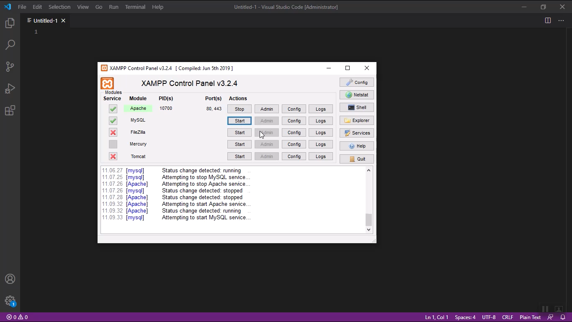572x322 pixels.
Task: Split the VS Code editor to the right
Action: pos(548,21)
